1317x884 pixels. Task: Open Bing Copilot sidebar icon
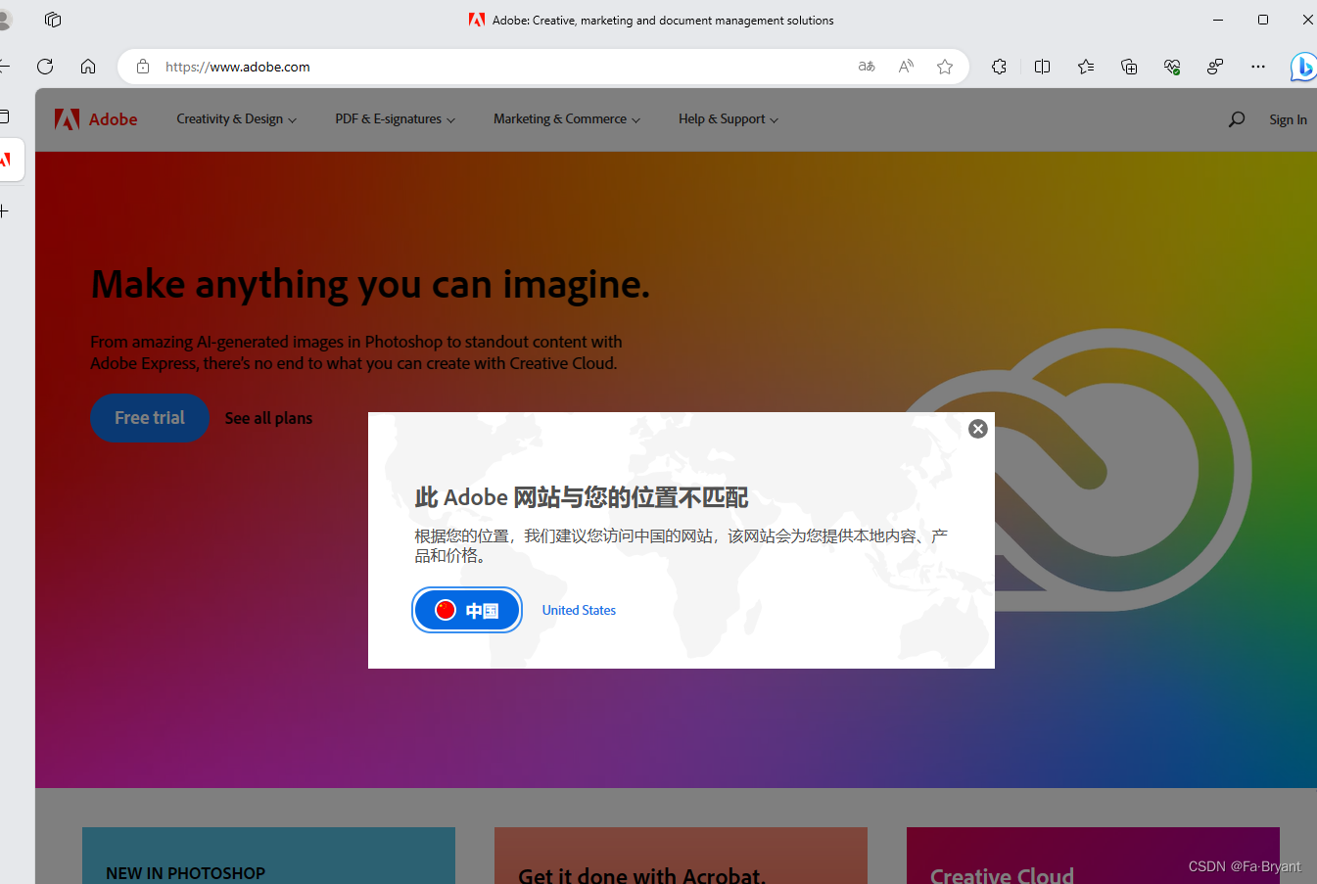tap(1303, 67)
